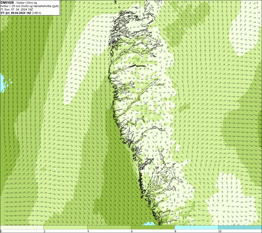Click the '(+48 h)' forecast offset text

(x=36, y=13)
